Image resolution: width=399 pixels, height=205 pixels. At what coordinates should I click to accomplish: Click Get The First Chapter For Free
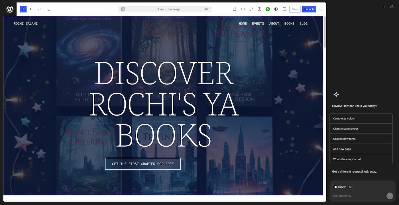coord(143,164)
